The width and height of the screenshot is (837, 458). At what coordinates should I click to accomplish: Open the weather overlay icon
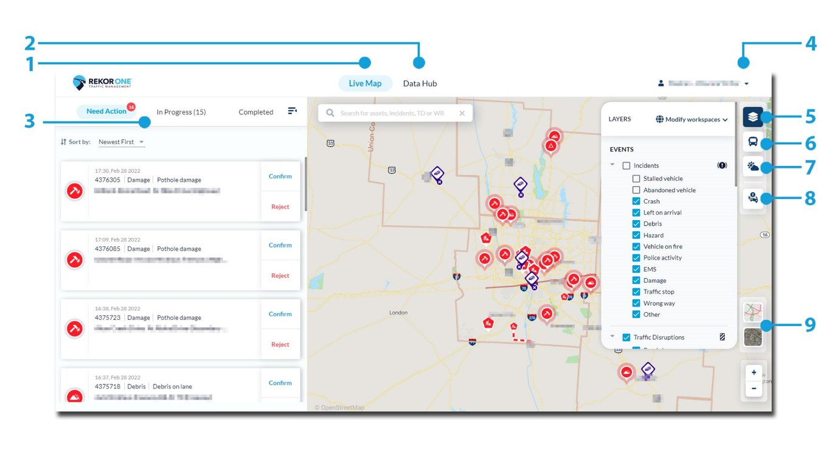tap(753, 165)
